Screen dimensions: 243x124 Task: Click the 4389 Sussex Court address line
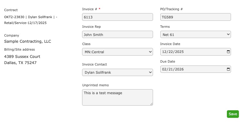tap(22, 56)
